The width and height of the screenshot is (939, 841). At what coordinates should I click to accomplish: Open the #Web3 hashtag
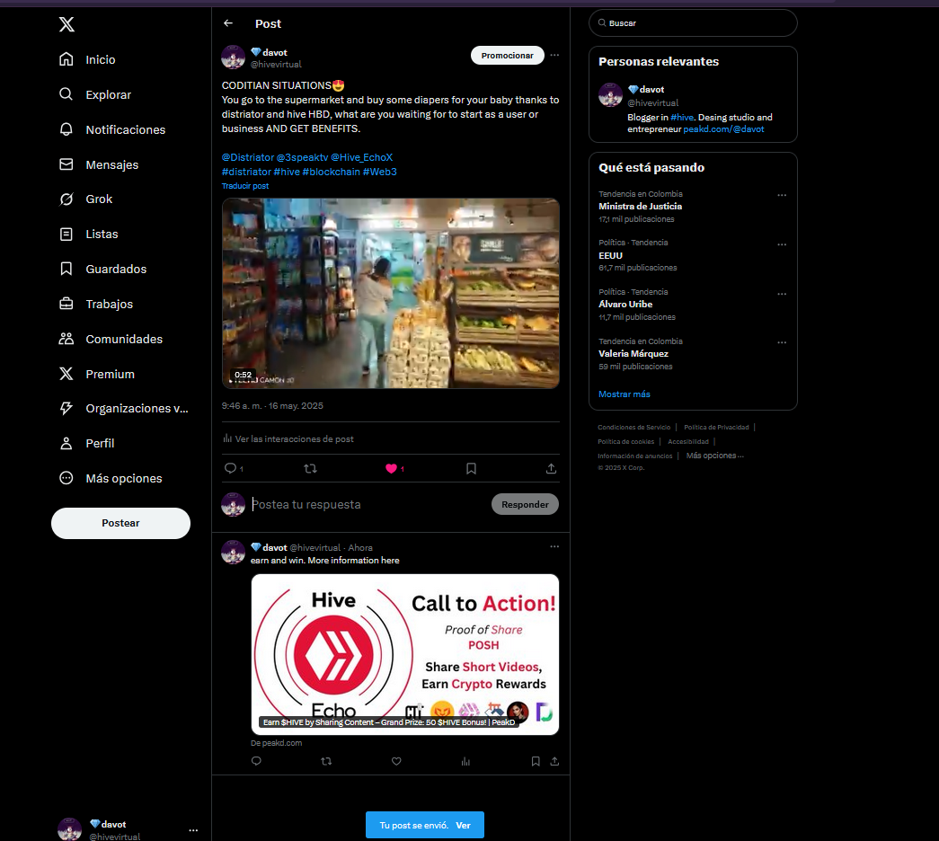click(x=380, y=172)
